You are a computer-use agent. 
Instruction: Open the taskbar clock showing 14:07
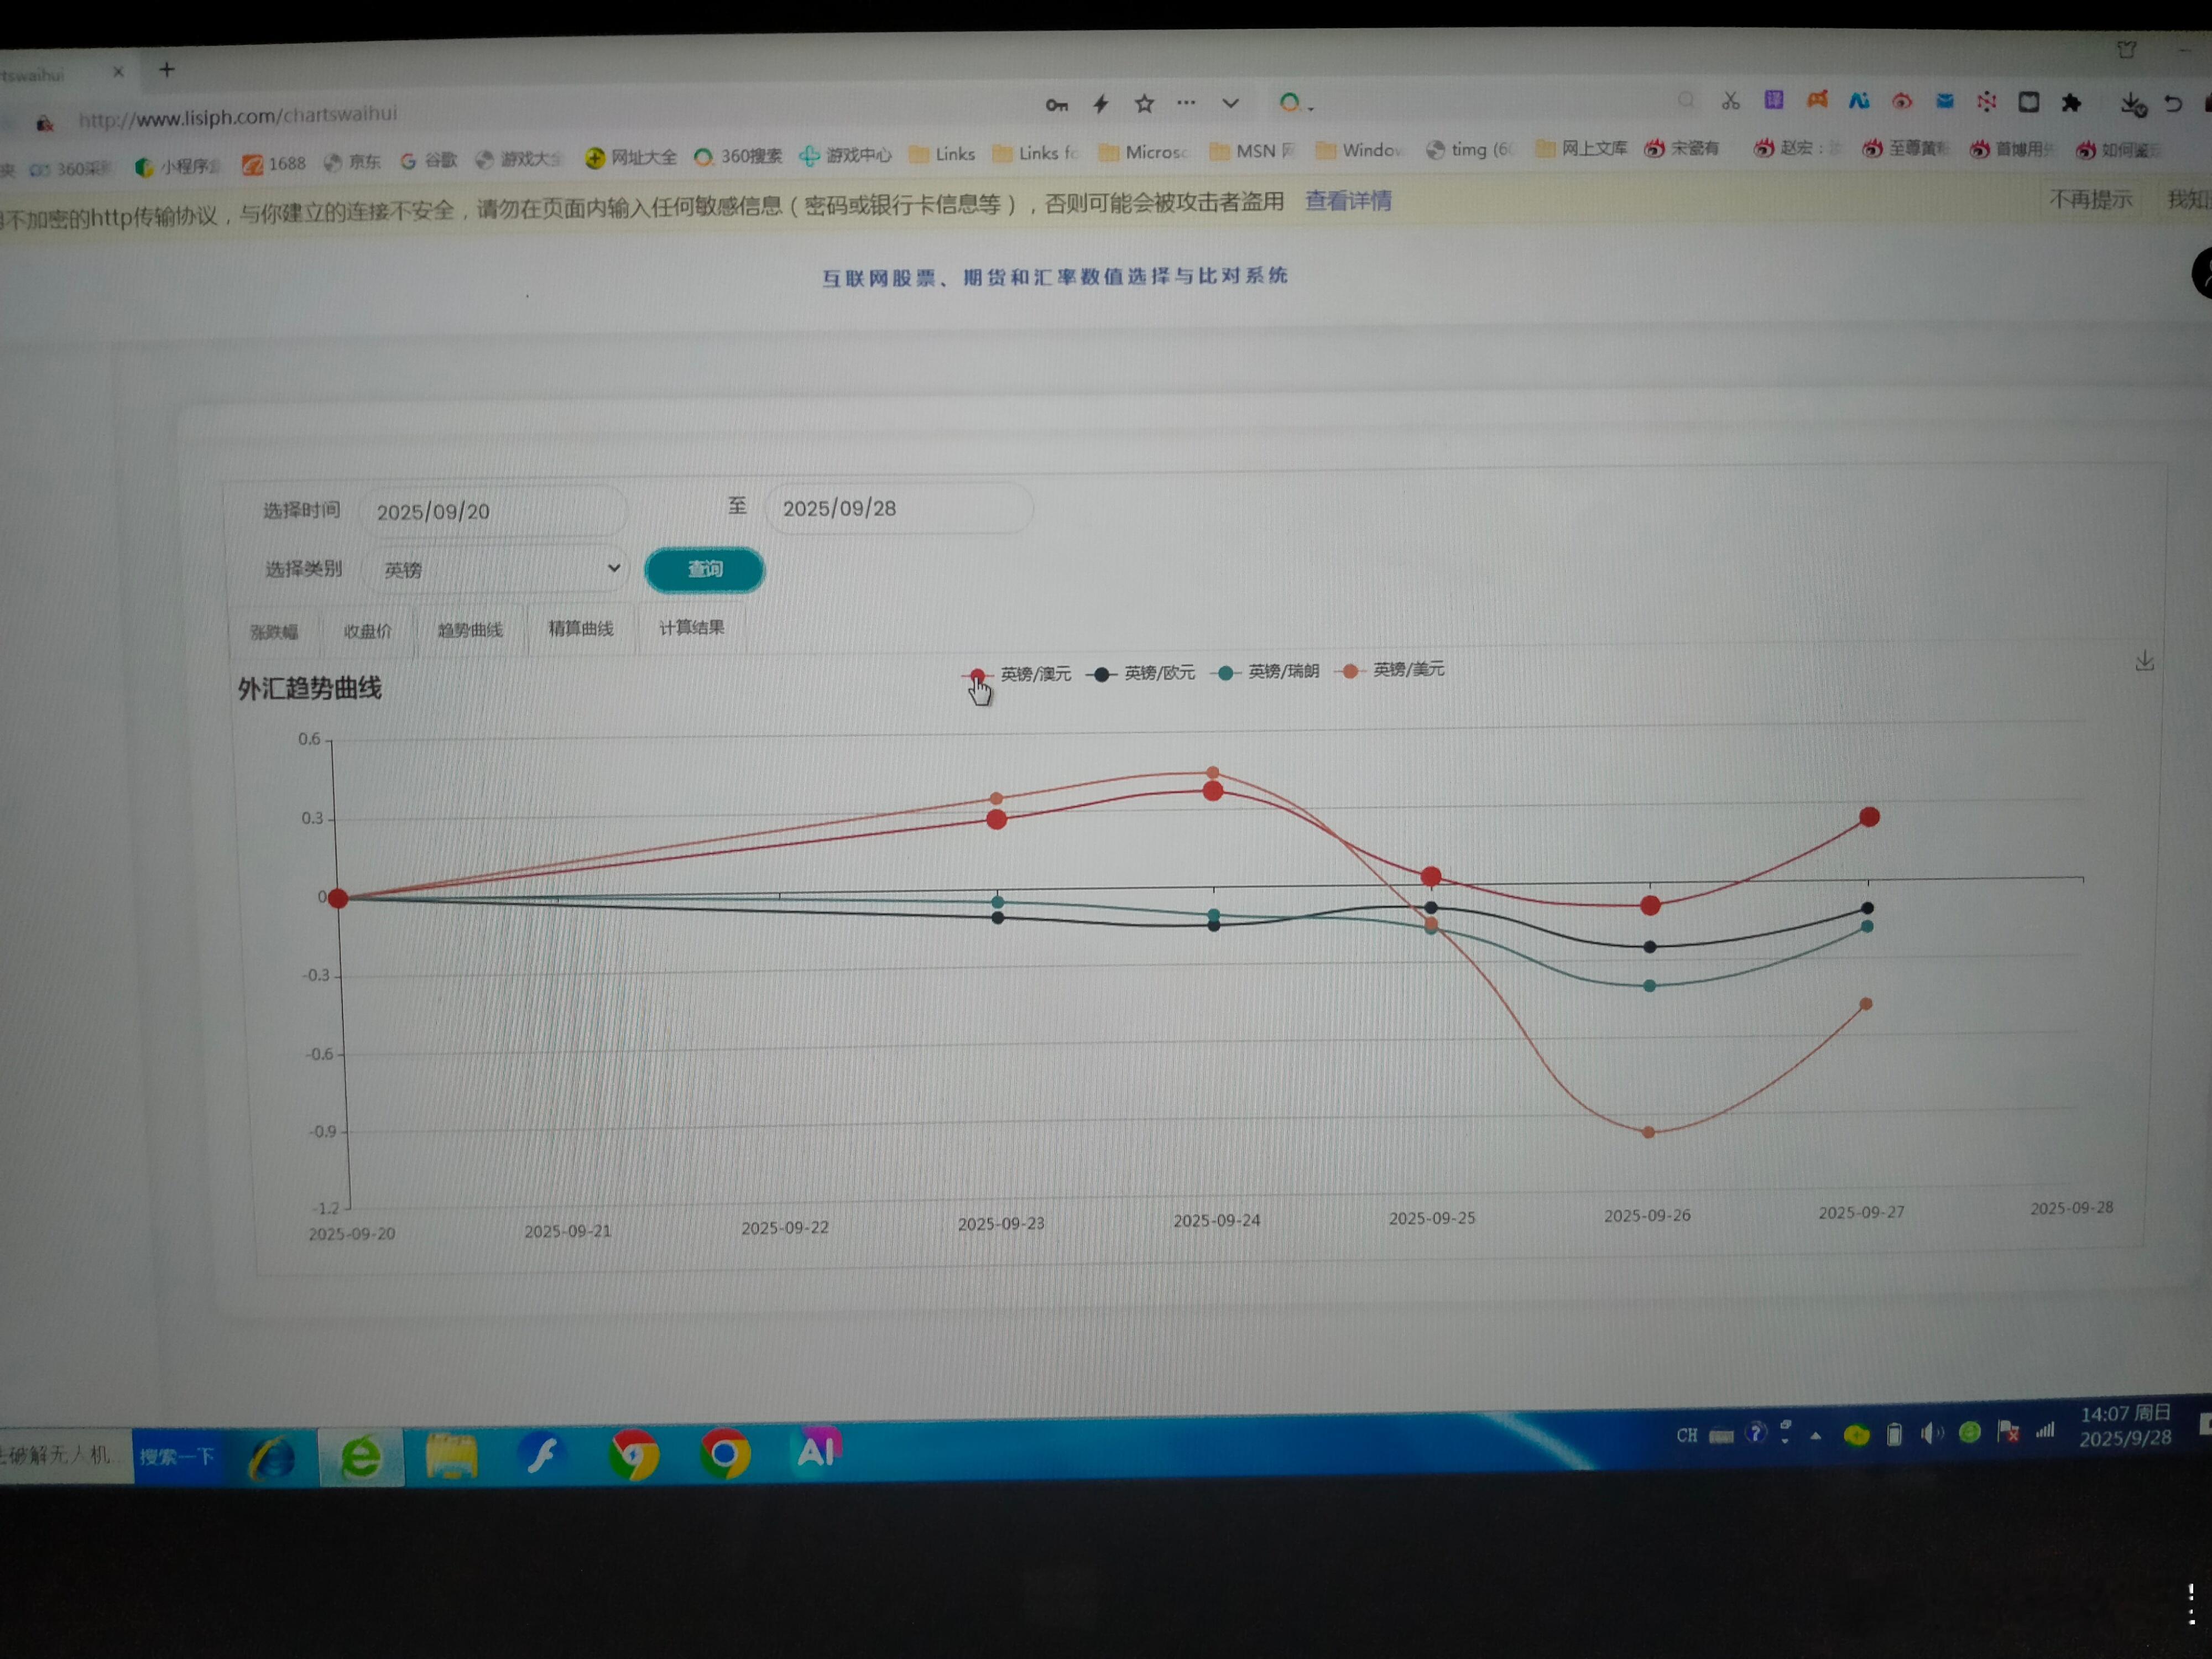(2126, 1426)
